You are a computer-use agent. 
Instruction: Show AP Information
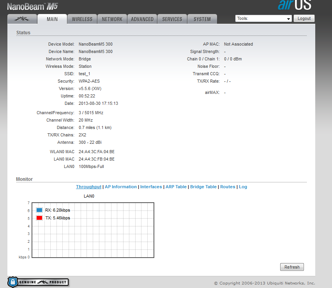coord(121,187)
